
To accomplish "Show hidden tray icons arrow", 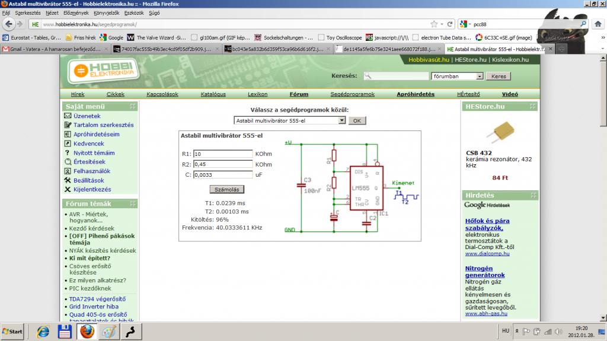I will tap(517, 332).
